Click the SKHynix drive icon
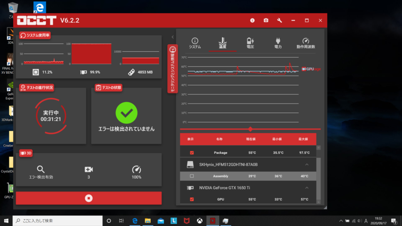Image resolution: width=402 pixels, height=226 pixels. 190,165
